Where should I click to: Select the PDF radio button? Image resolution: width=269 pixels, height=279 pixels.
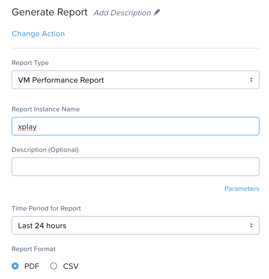coord(15,266)
